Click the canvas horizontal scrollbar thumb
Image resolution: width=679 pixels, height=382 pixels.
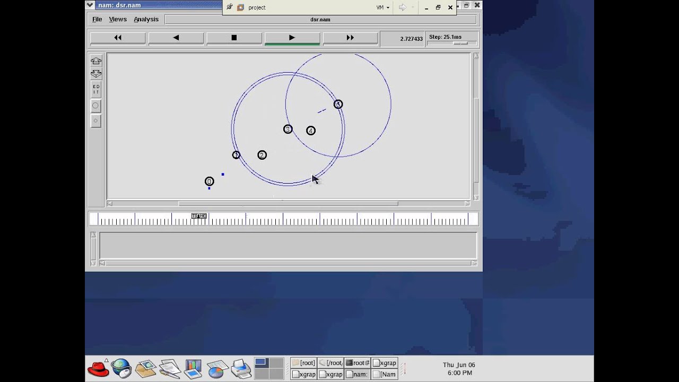(288, 203)
